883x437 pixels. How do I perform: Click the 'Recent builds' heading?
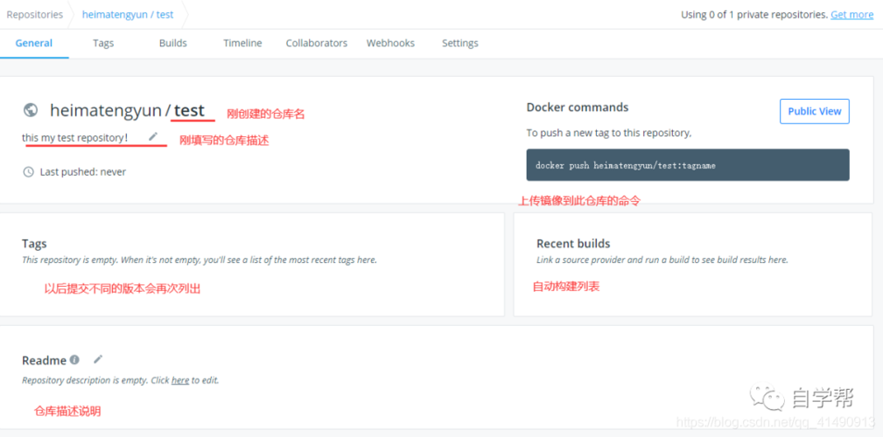(x=573, y=244)
